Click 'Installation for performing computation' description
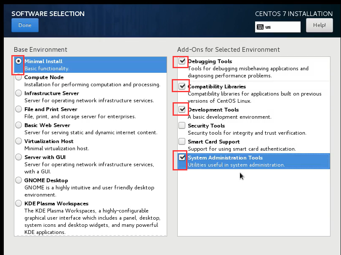341x255 pixels. [x=92, y=85]
